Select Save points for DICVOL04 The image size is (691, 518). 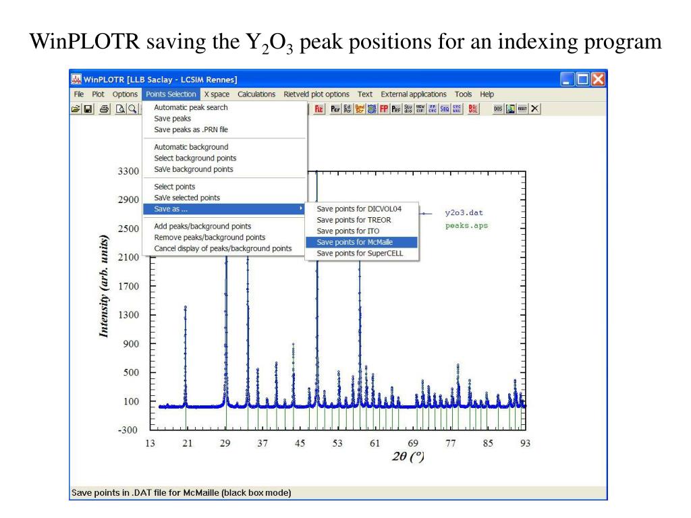point(362,209)
